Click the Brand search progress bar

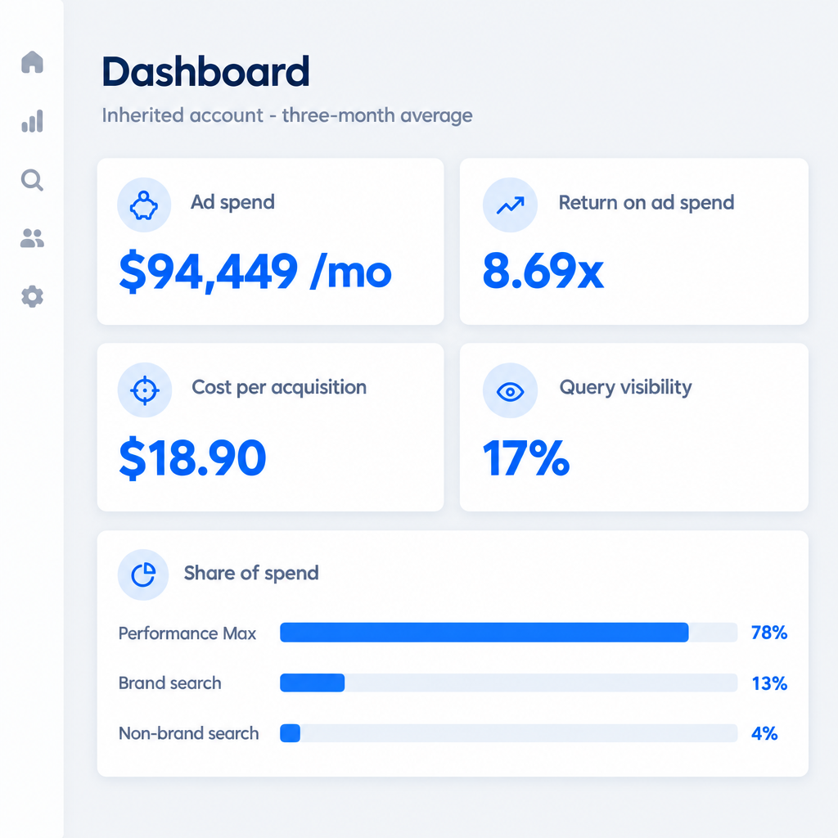pyautogui.click(x=509, y=683)
